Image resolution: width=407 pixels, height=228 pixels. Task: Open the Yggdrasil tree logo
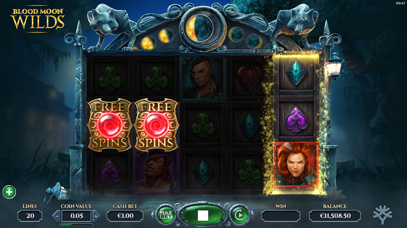(383, 214)
